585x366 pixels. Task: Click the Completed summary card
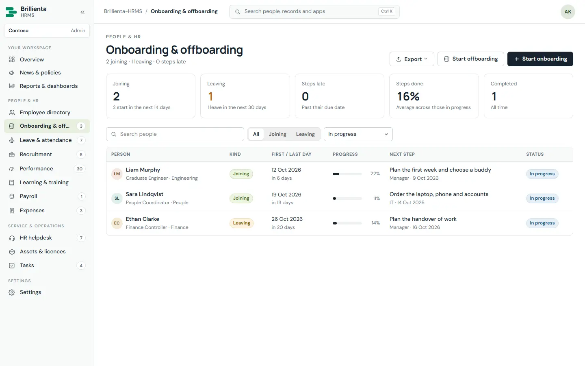tap(528, 96)
